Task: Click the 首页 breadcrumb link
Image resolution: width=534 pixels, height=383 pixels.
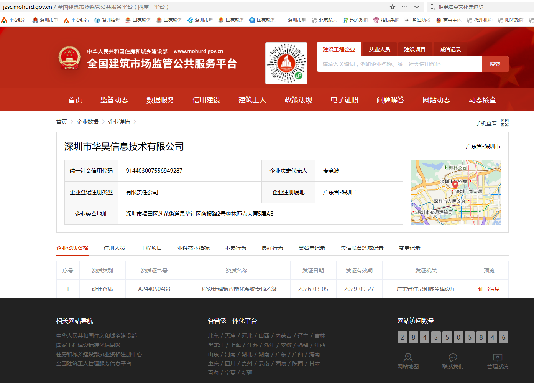Action: coord(62,122)
